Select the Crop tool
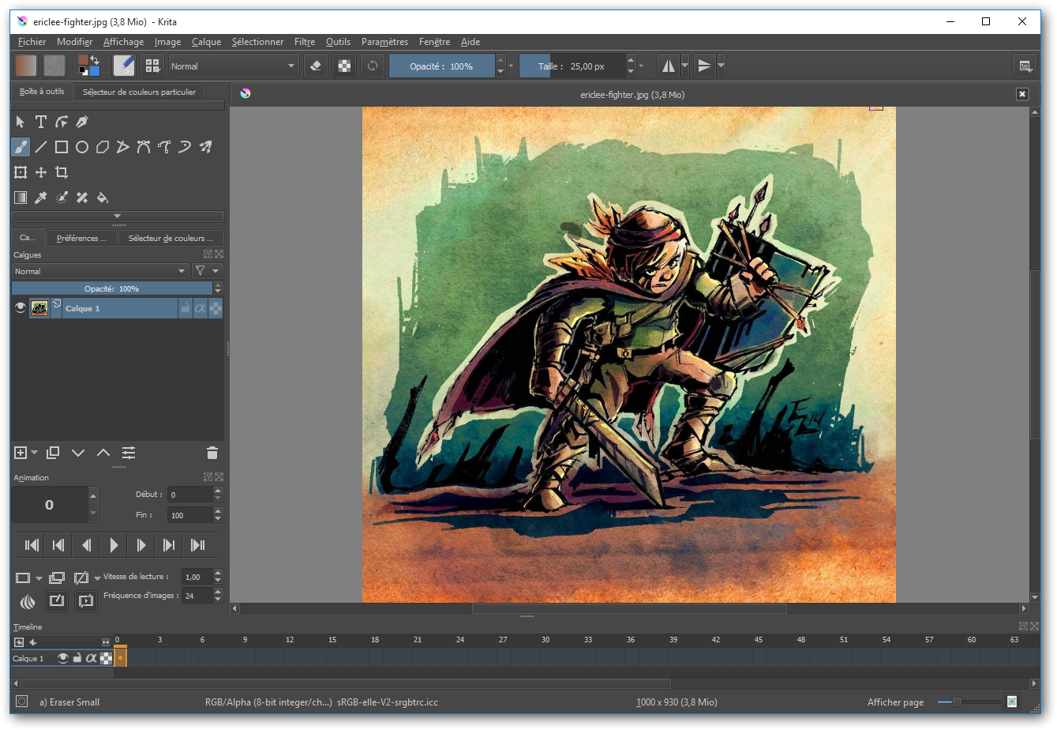Image resolution: width=1057 pixels, height=730 pixels. 62,172
